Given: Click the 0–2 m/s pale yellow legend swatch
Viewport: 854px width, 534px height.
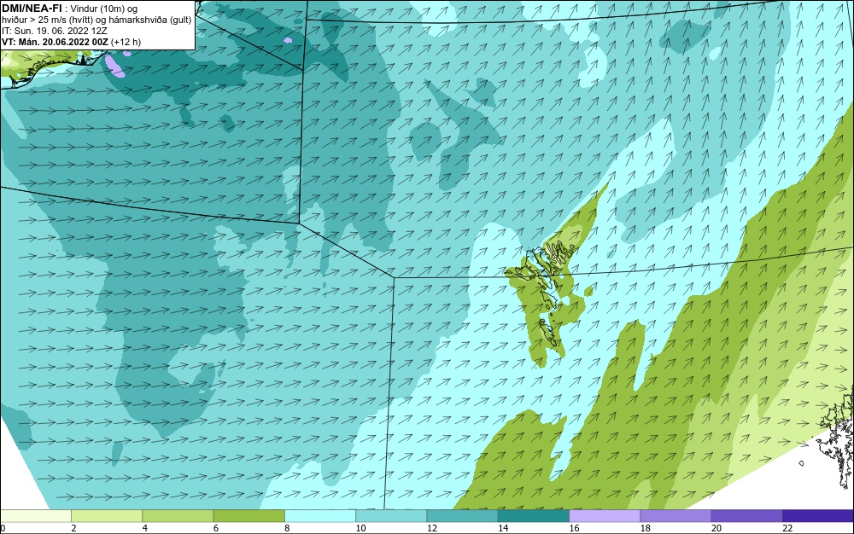Looking at the screenshot, I should [35, 516].
